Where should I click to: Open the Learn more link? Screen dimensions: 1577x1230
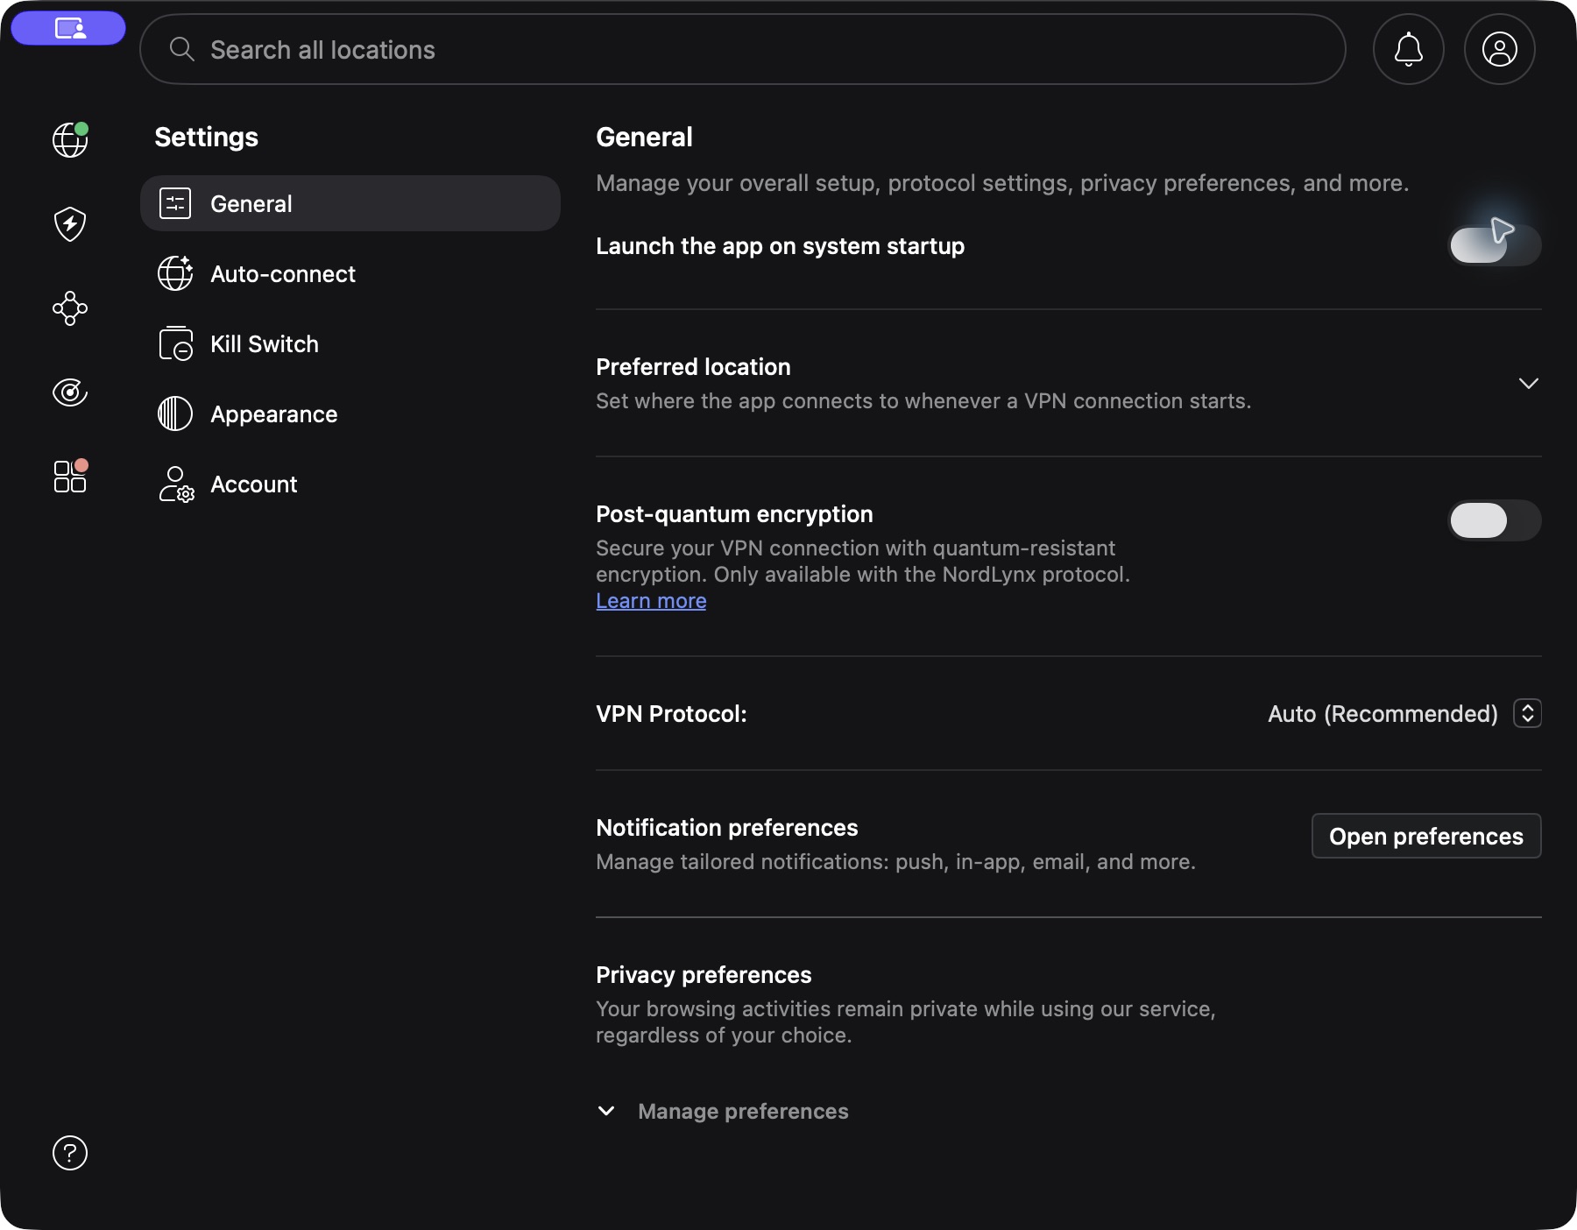651,601
